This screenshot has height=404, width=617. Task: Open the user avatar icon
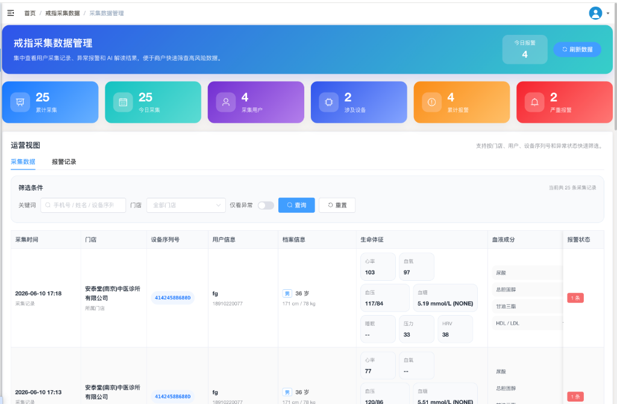coord(595,13)
